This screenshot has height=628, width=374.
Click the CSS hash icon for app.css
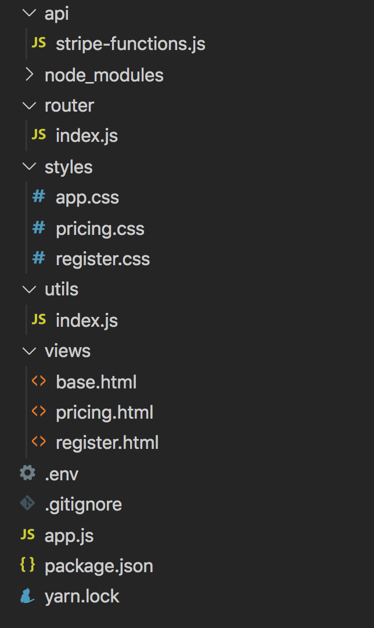click(39, 197)
